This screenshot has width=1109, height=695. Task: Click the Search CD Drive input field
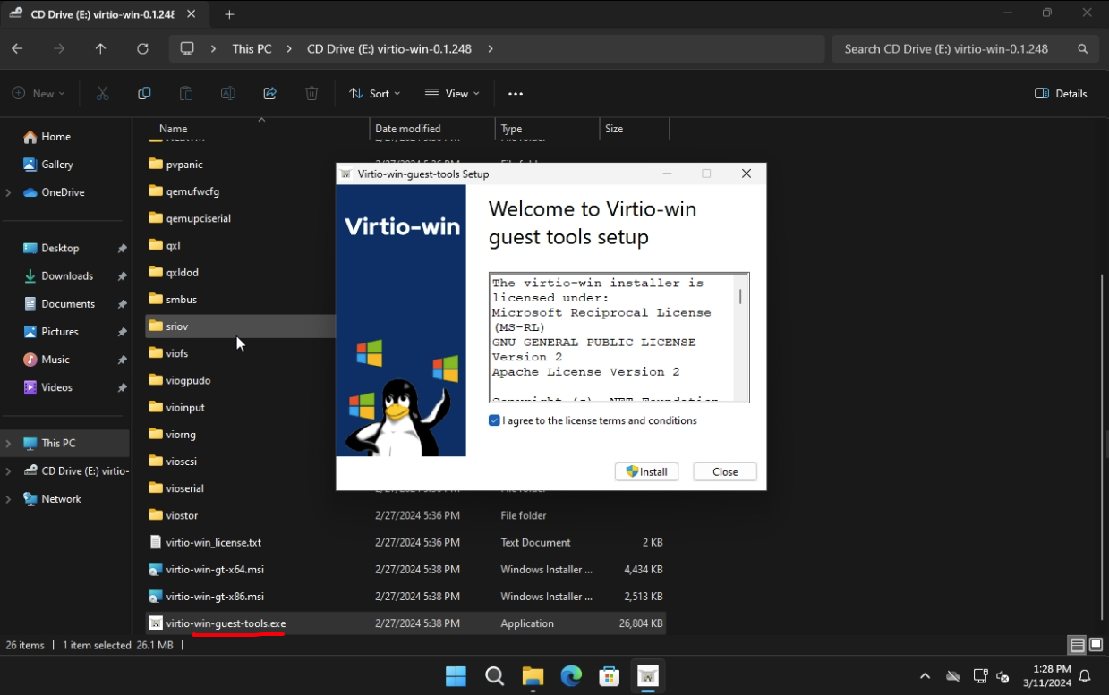tap(953, 49)
